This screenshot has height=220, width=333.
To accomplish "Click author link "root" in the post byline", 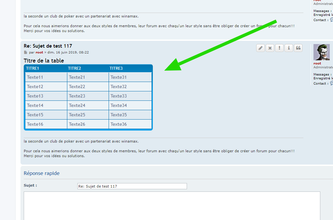I will coord(39,52).
